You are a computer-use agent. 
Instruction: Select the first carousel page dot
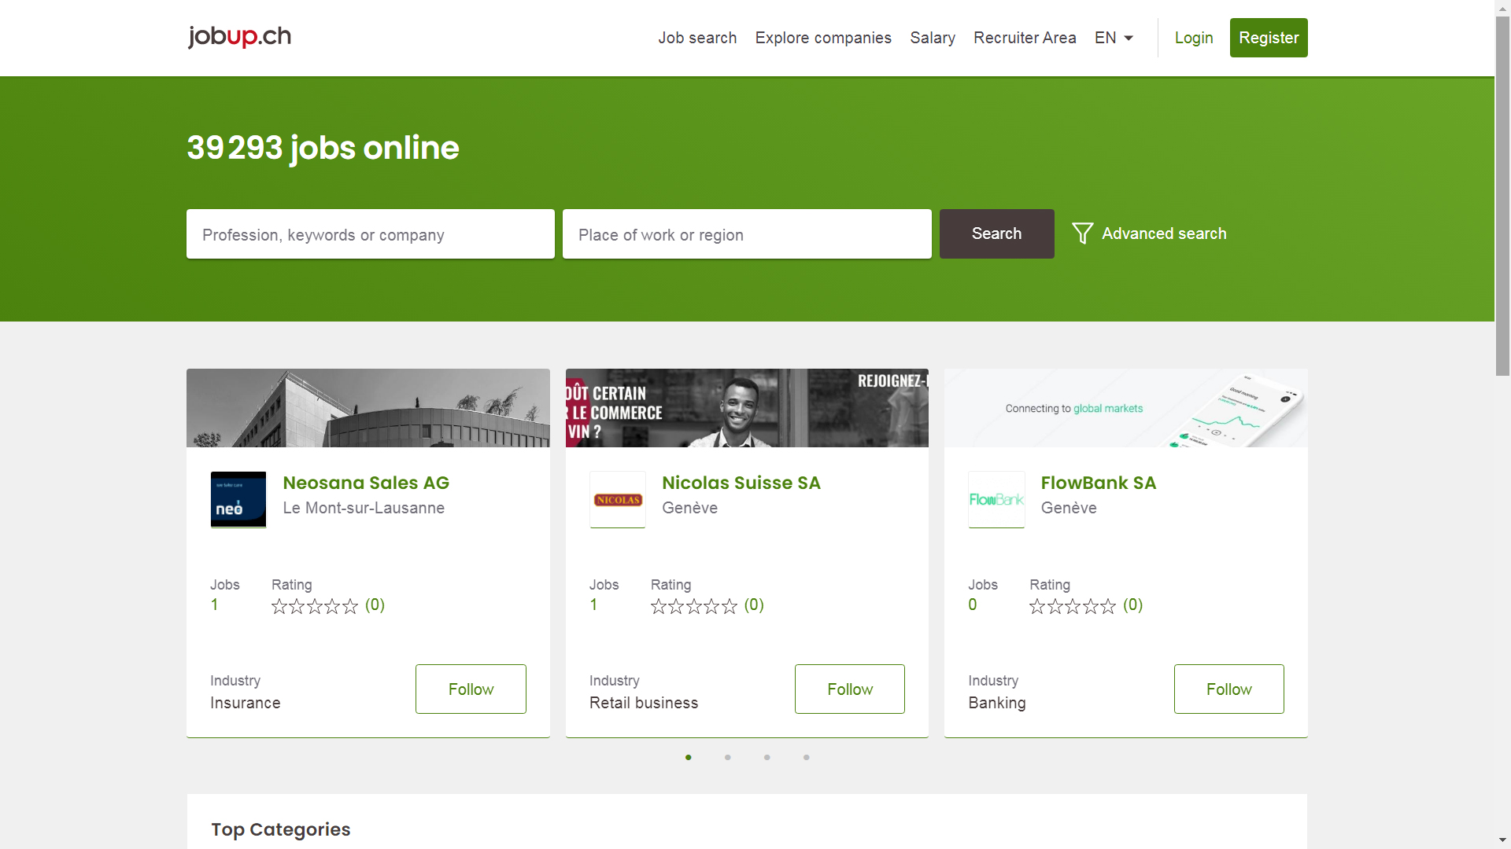(x=689, y=758)
